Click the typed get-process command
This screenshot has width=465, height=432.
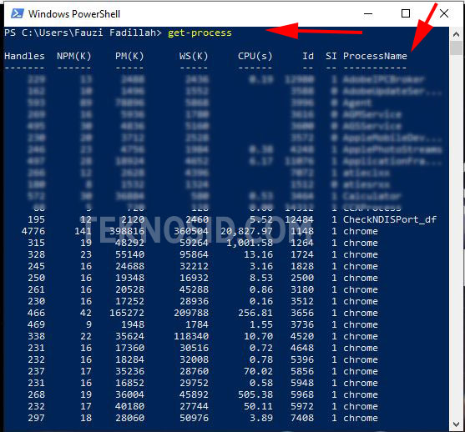tap(200, 33)
